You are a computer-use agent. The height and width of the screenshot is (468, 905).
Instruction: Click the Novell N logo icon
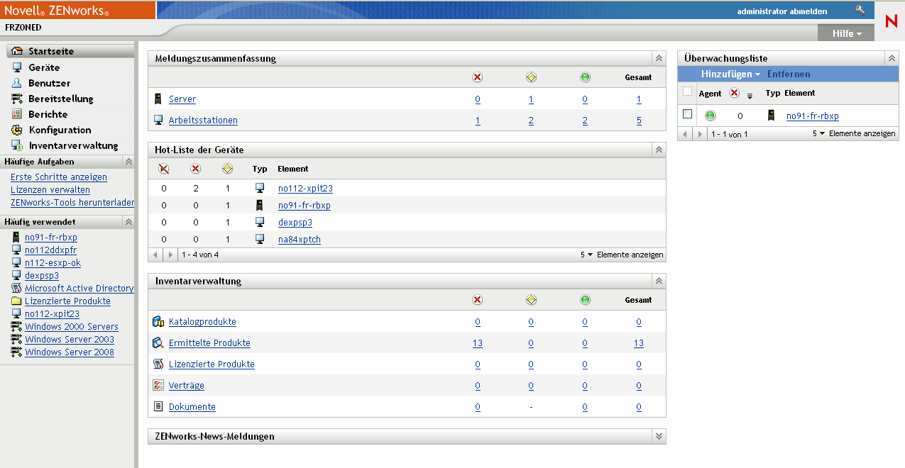891,21
